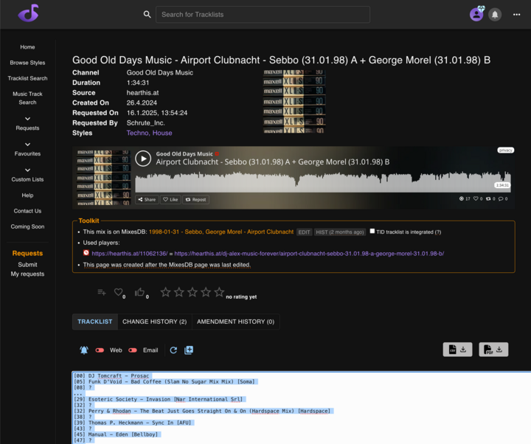Click the (?) help marker after TID tracklist

click(438, 232)
